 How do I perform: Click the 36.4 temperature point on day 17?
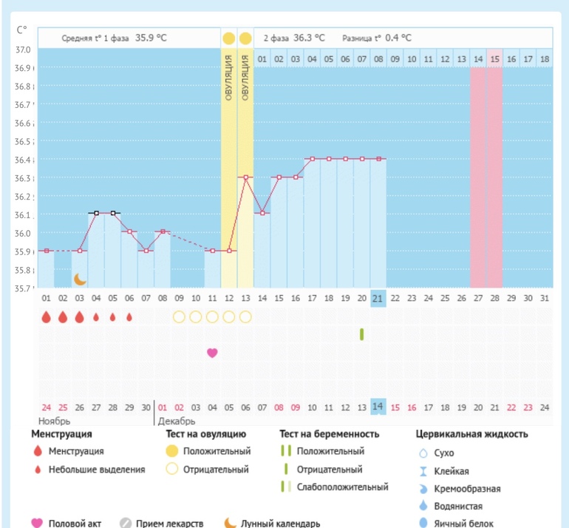click(x=312, y=159)
